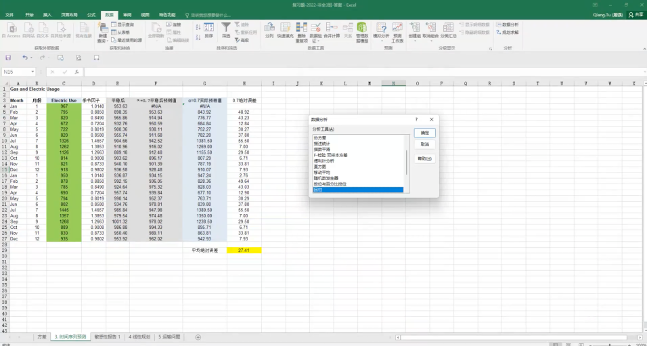Click the 分列 (Text to Columns) icon
The image size is (647, 346).
[269, 29]
